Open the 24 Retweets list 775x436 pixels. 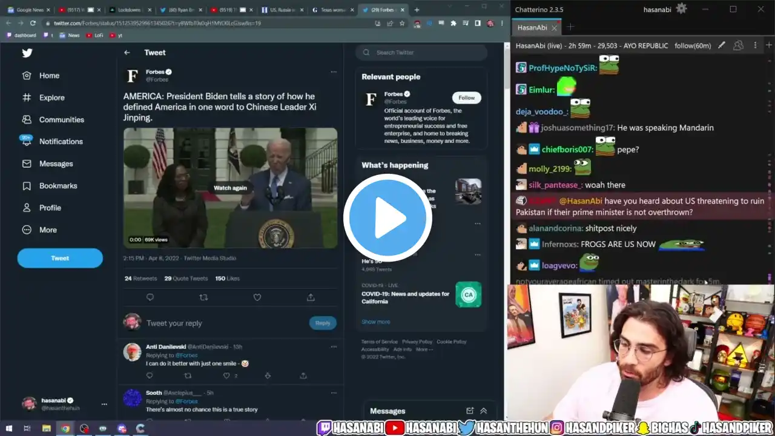(140, 279)
